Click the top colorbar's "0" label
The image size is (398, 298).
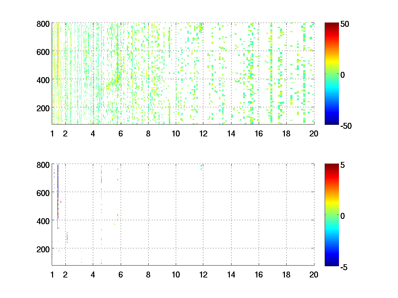[343, 75]
